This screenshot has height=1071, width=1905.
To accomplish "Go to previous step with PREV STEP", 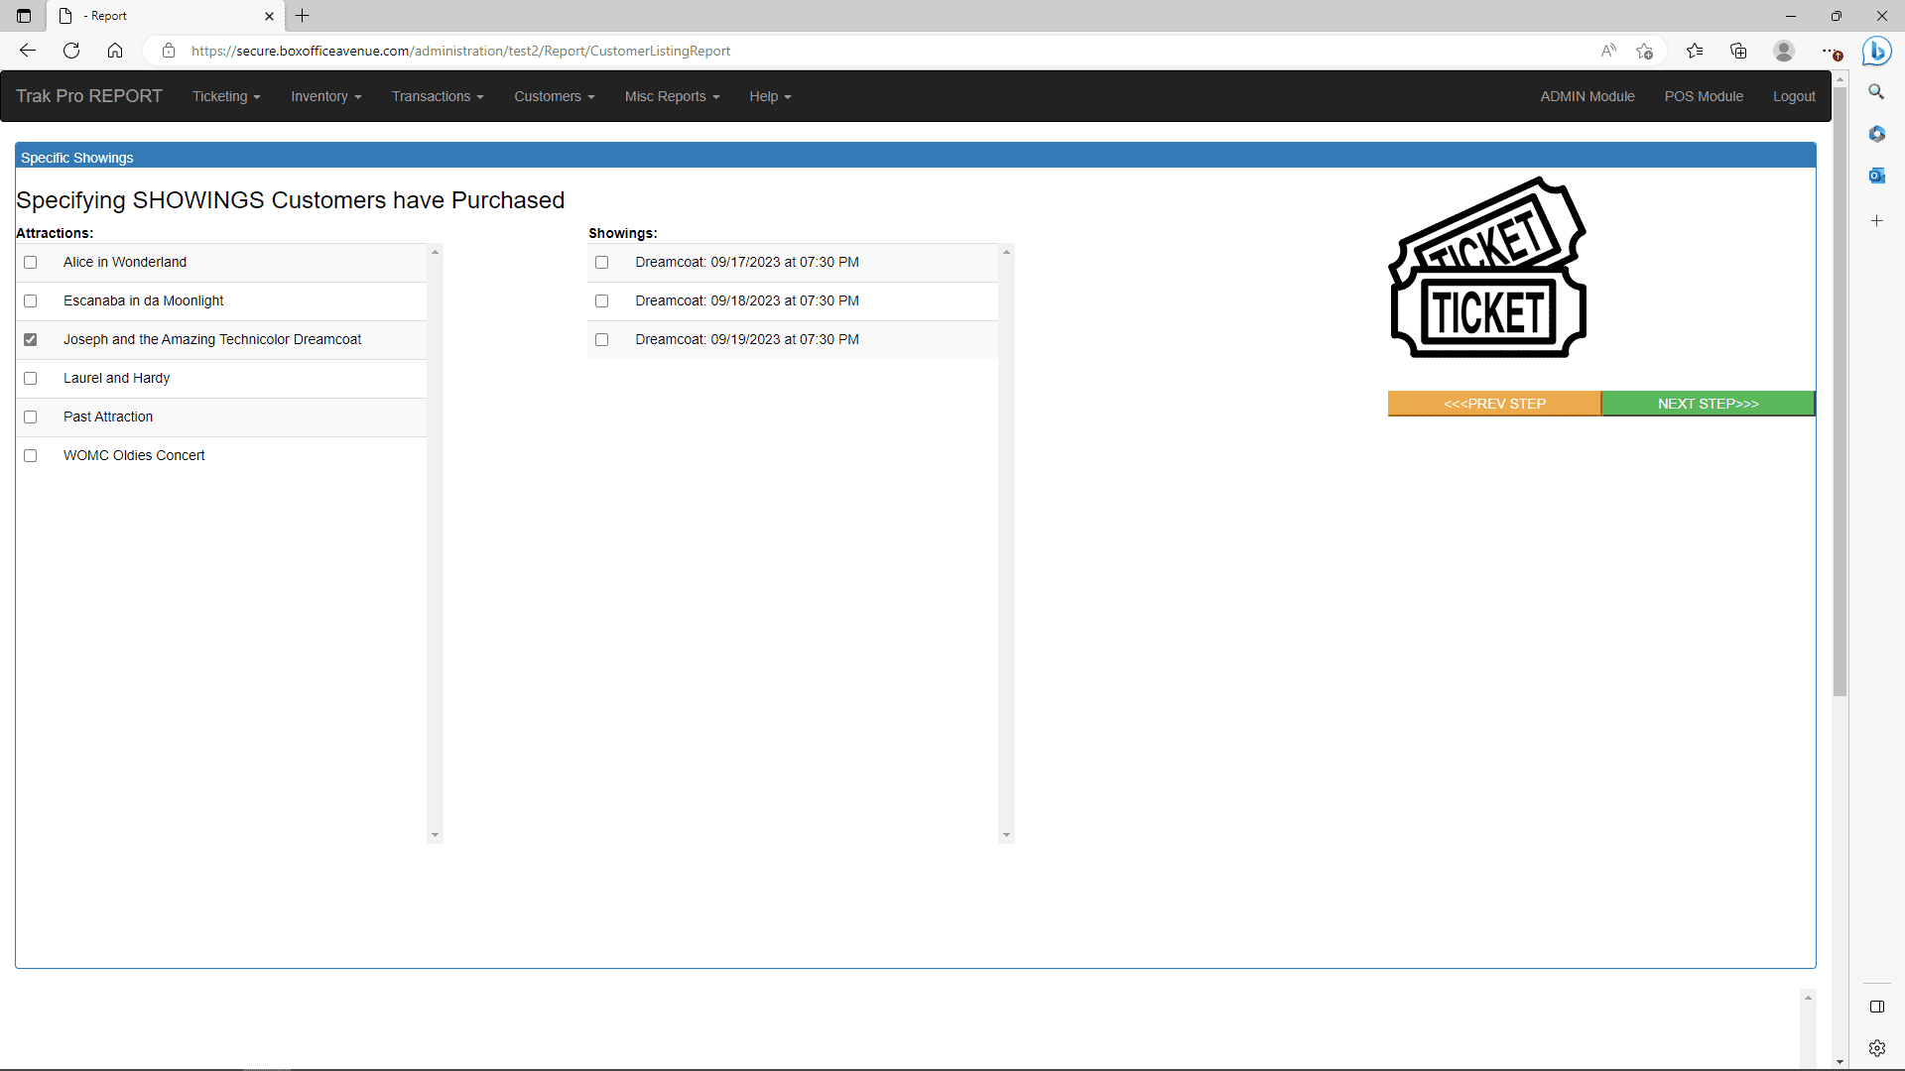I will click(1494, 404).
